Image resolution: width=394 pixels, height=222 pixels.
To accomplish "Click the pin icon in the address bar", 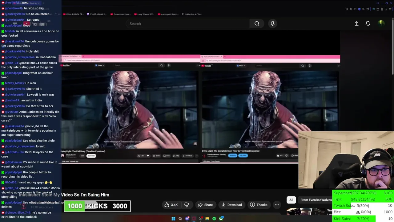I will [351, 9].
